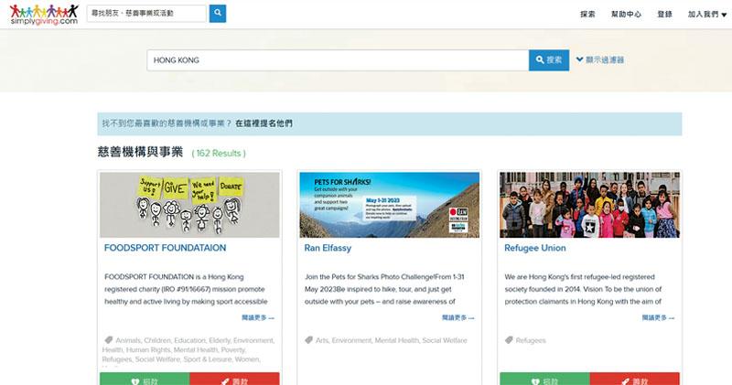Screen dimensions: 732x385
Task: Click the 在這裡提名他們 nominate link
Action: [264, 123]
